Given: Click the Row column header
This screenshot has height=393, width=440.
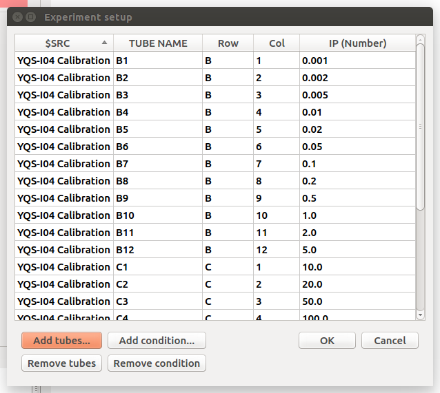Looking at the screenshot, I should click(228, 43).
